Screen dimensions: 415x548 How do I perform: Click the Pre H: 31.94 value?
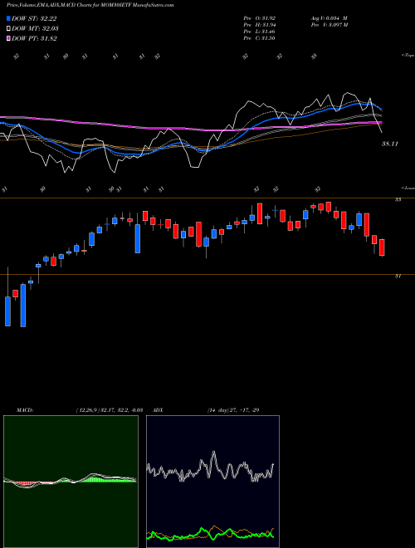tap(260, 25)
